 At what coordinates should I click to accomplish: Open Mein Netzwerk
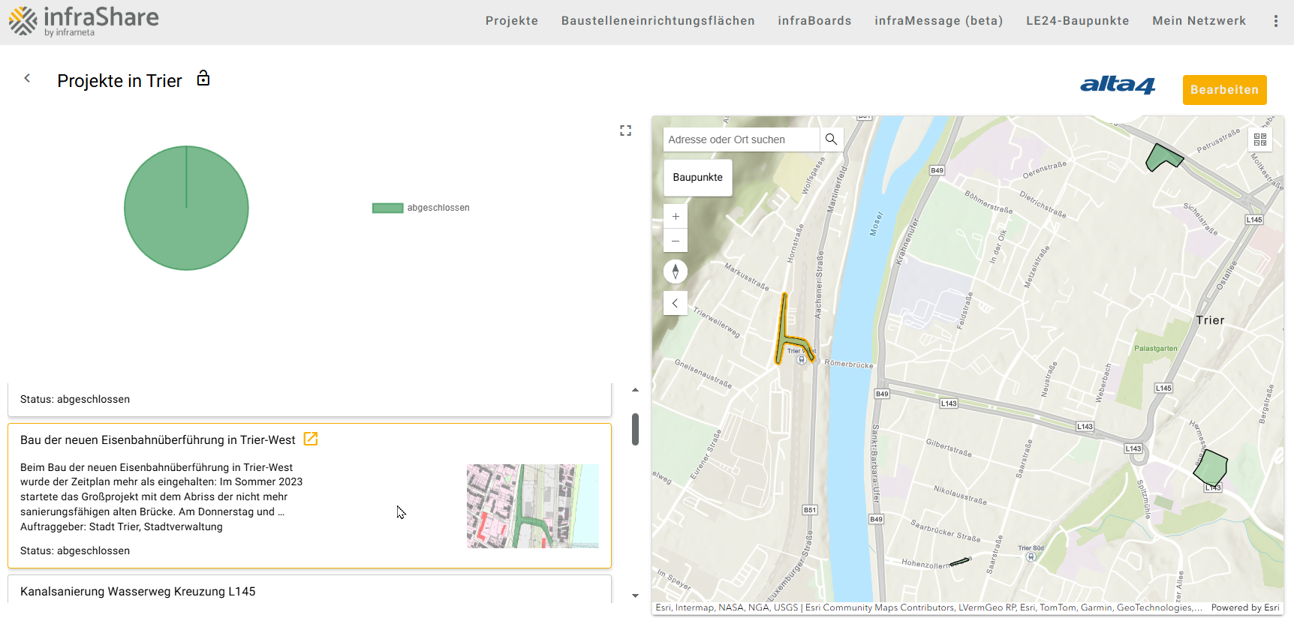[x=1199, y=21]
